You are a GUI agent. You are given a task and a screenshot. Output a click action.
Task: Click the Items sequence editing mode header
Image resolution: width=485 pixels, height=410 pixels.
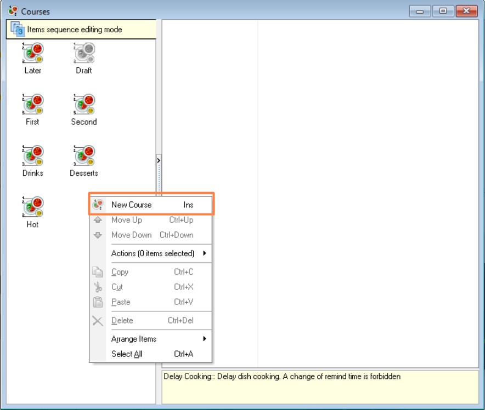(x=81, y=30)
